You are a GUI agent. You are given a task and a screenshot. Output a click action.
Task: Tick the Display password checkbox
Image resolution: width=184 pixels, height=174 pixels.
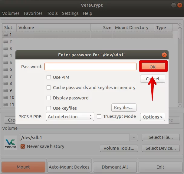[x=49, y=98]
